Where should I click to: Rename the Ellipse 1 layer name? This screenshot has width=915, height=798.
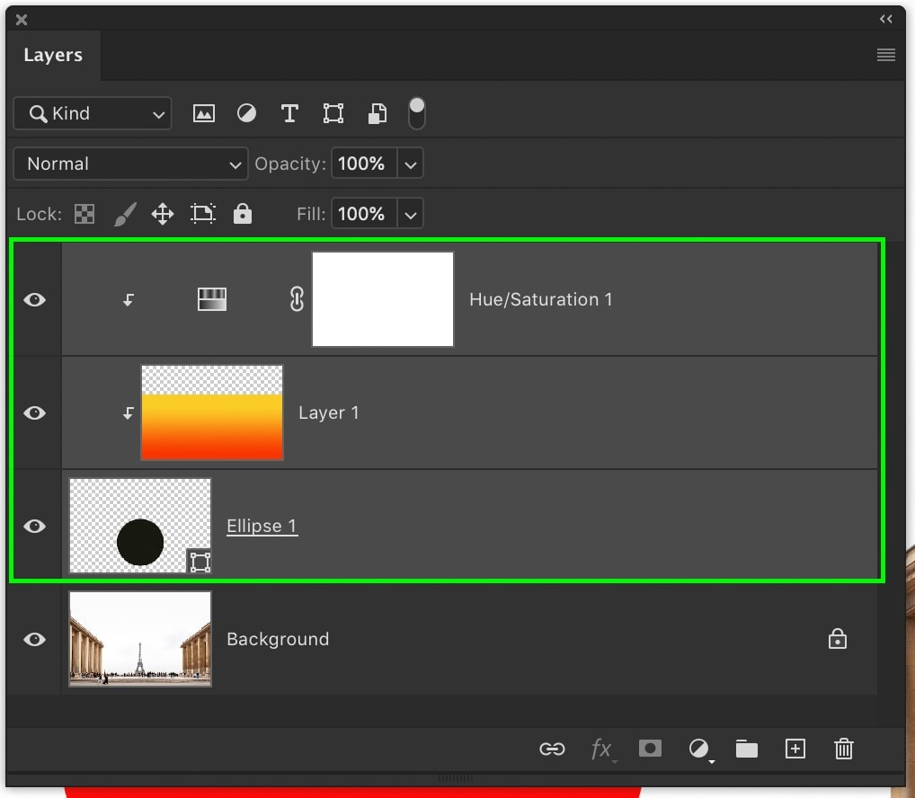coord(262,526)
